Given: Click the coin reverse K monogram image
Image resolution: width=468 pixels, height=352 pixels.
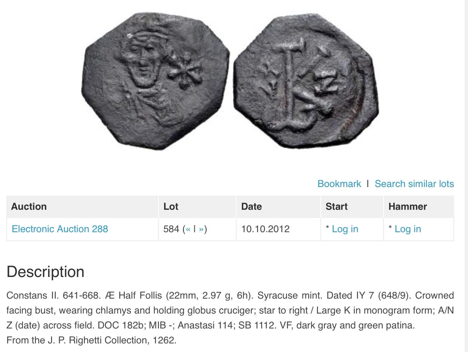Looking at the screenshot, I should click(306, 81).
